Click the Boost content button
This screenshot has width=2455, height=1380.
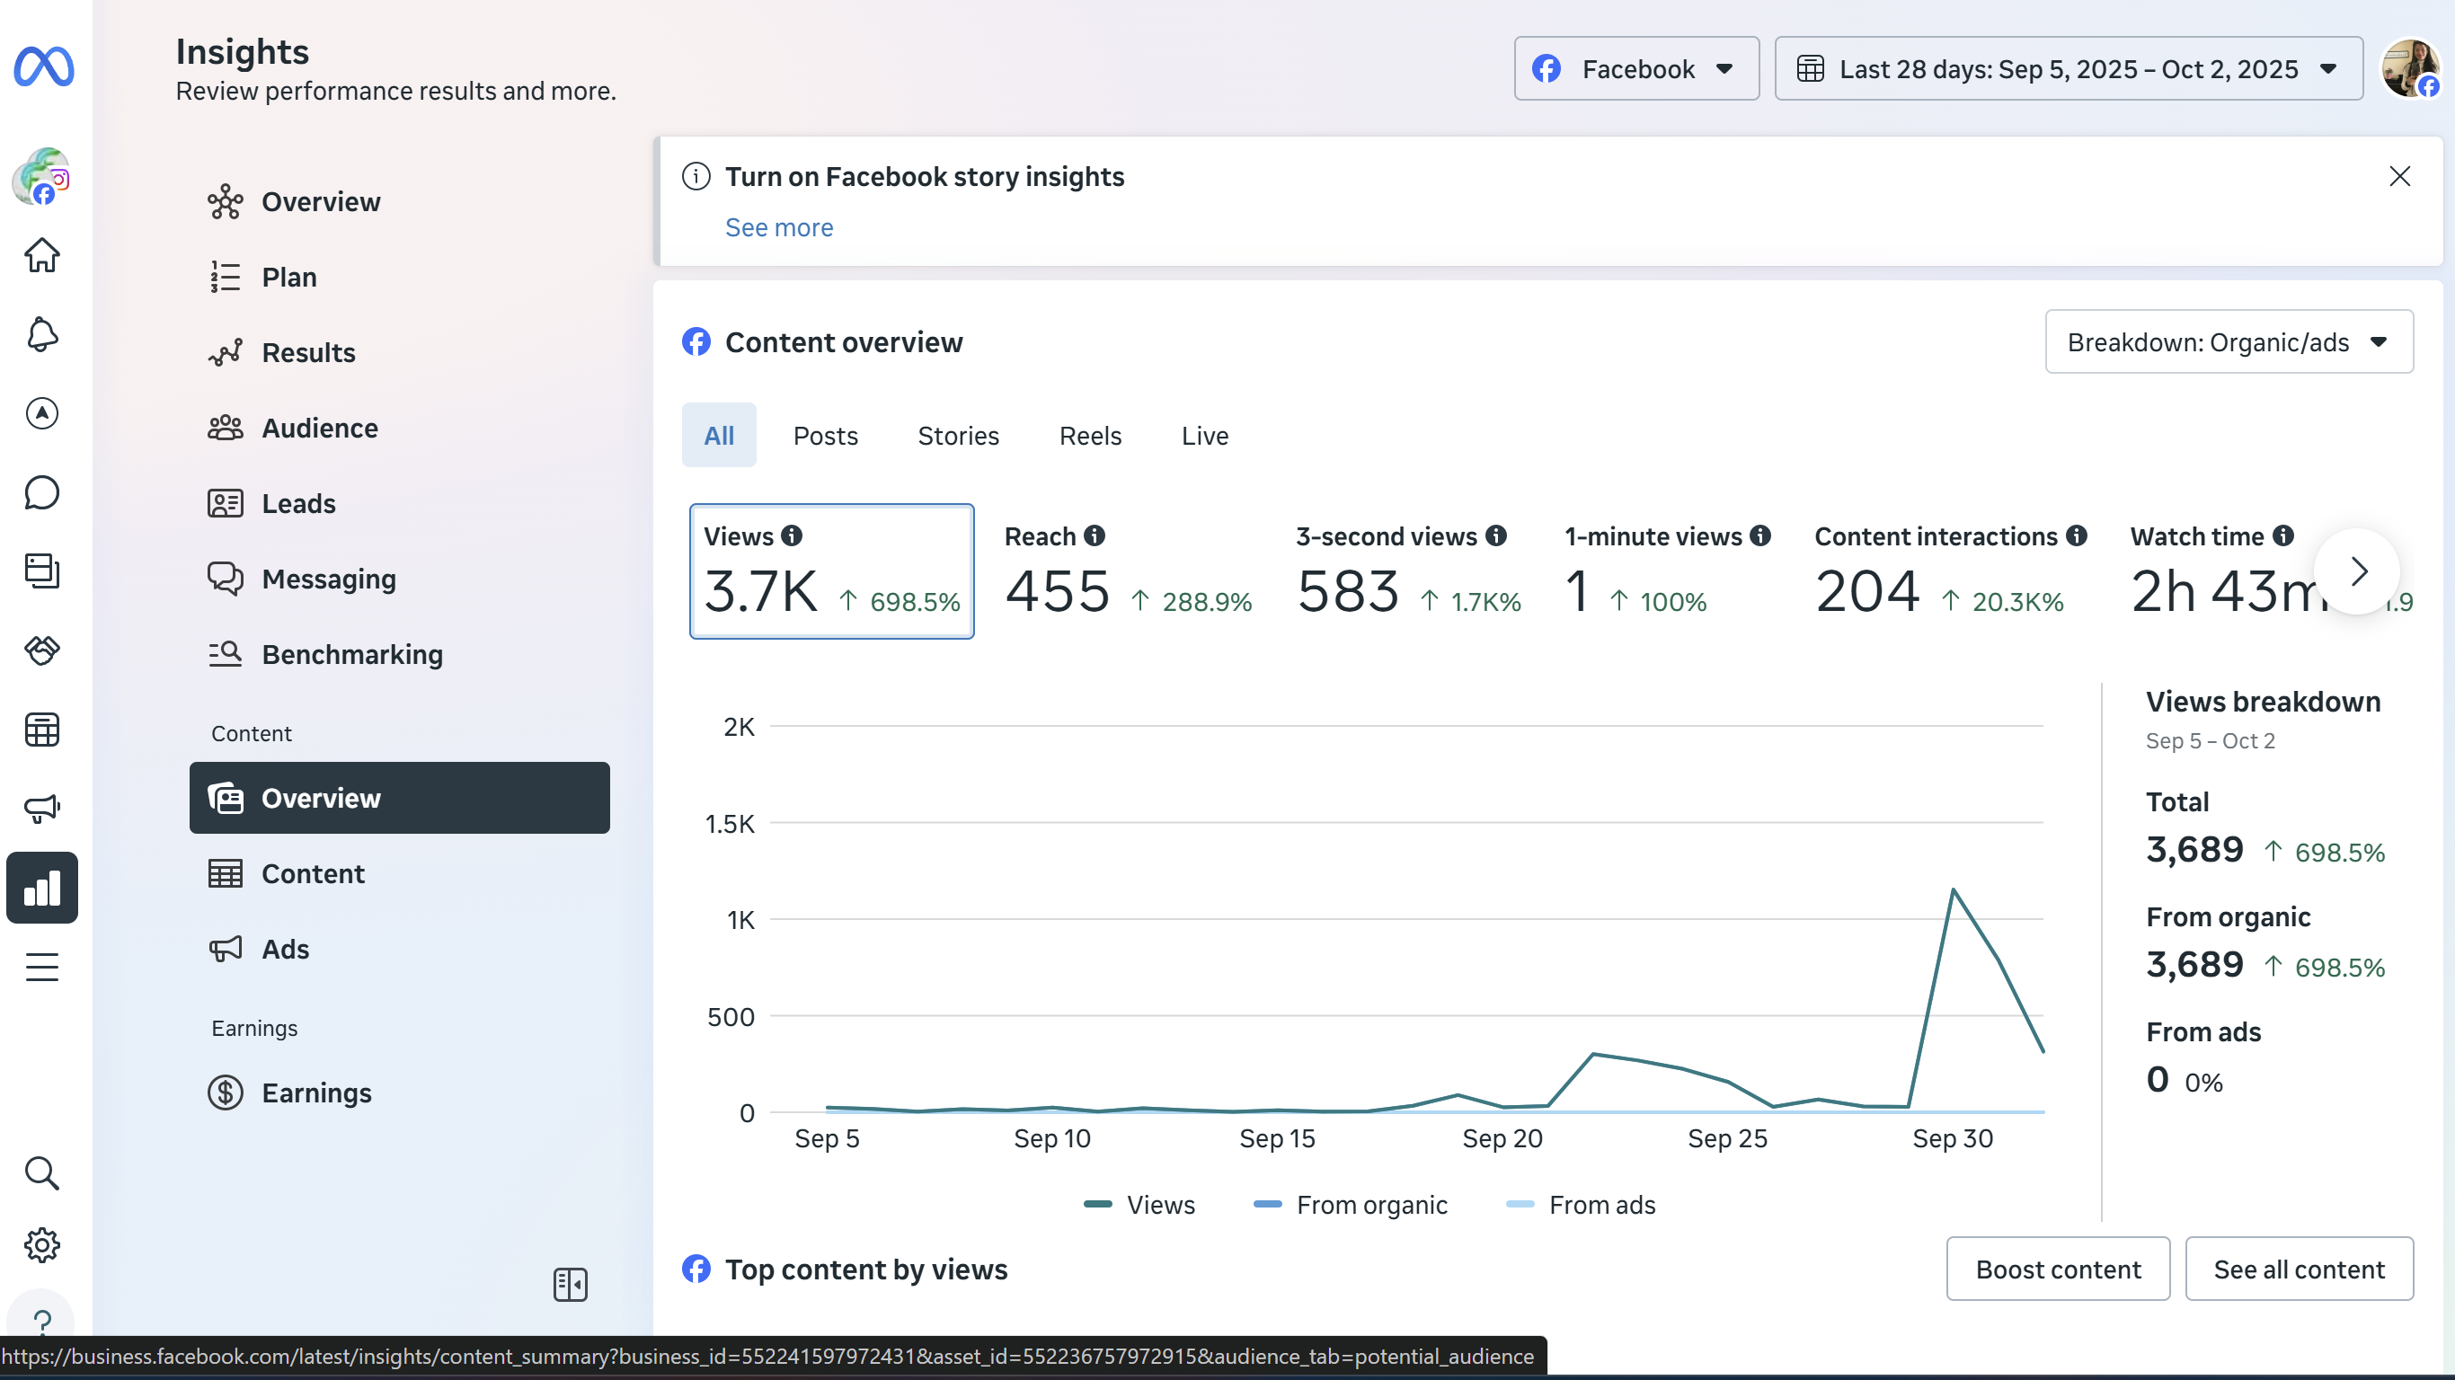[2058, 1269]
